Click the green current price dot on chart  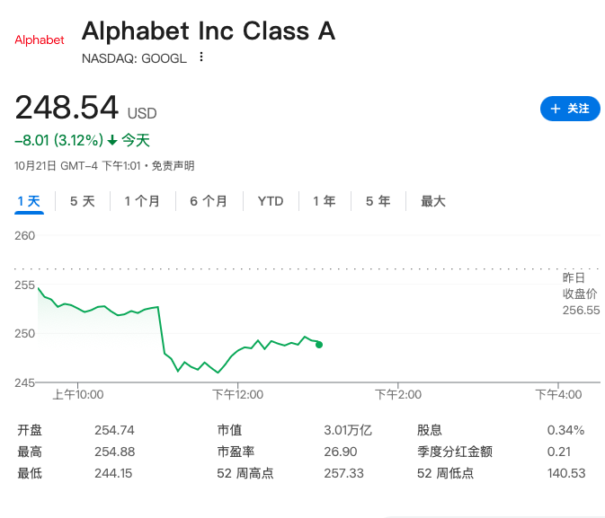[319, 345]
